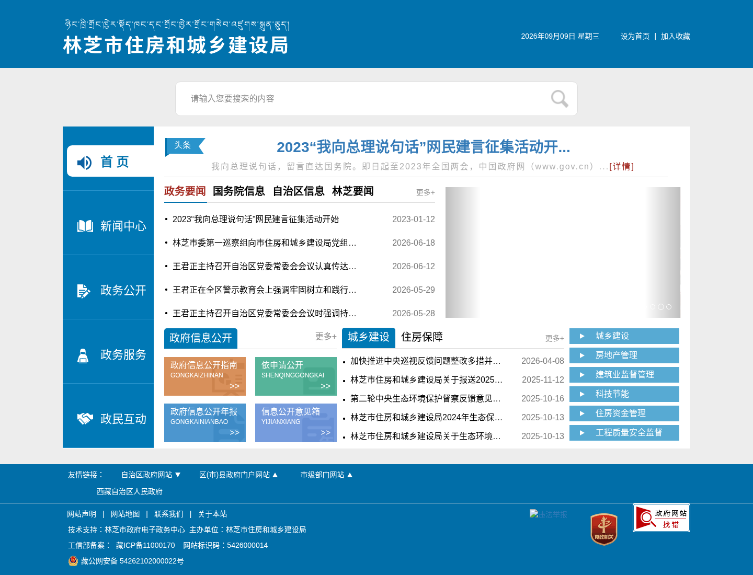Click the play arrow beside 城乡建设 in right list

[x=582, y=336]
